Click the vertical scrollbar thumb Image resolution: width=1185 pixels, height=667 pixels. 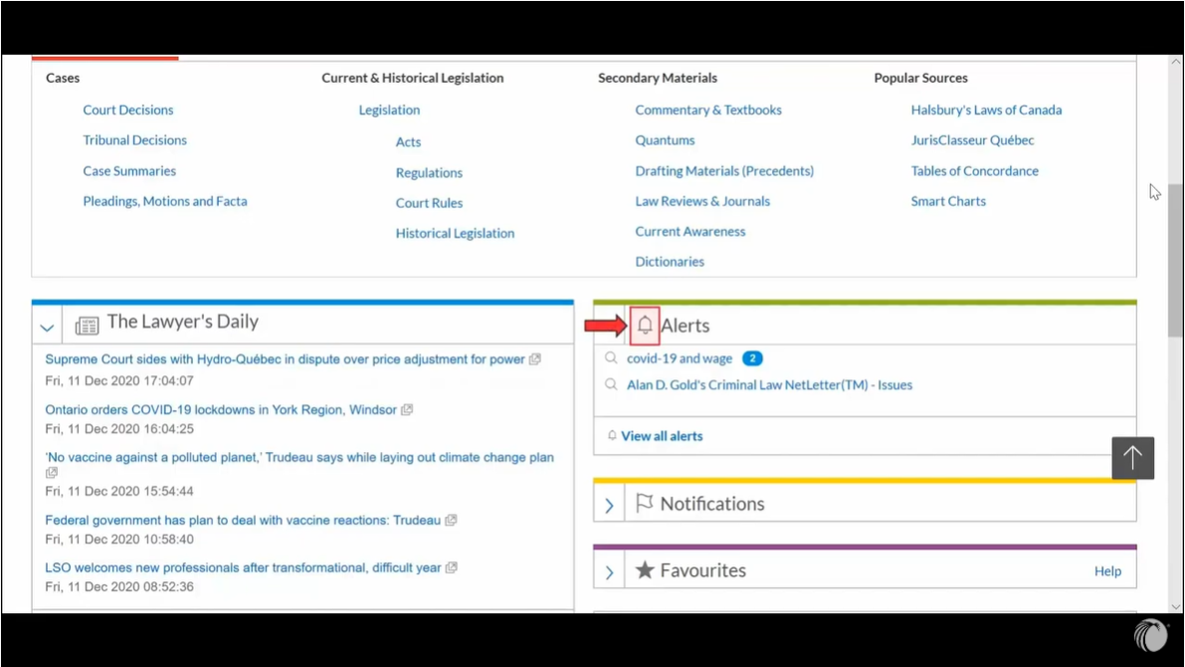pos(1175,261)
